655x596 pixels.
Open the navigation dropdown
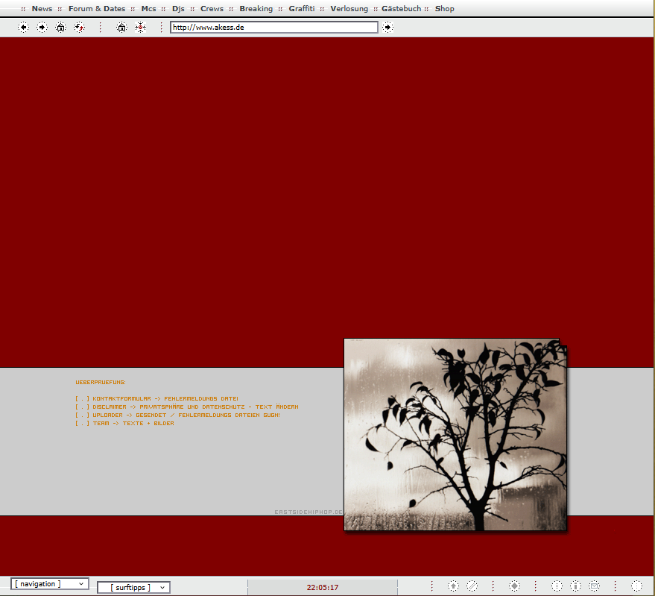tap(50, 584)
